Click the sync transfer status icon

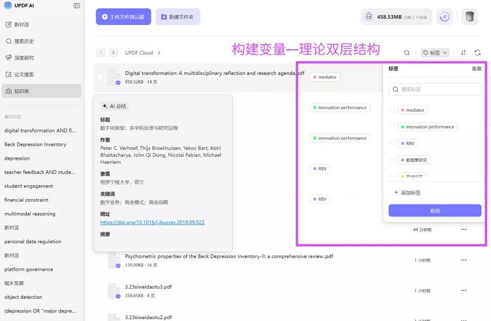(x=444, y=17)
